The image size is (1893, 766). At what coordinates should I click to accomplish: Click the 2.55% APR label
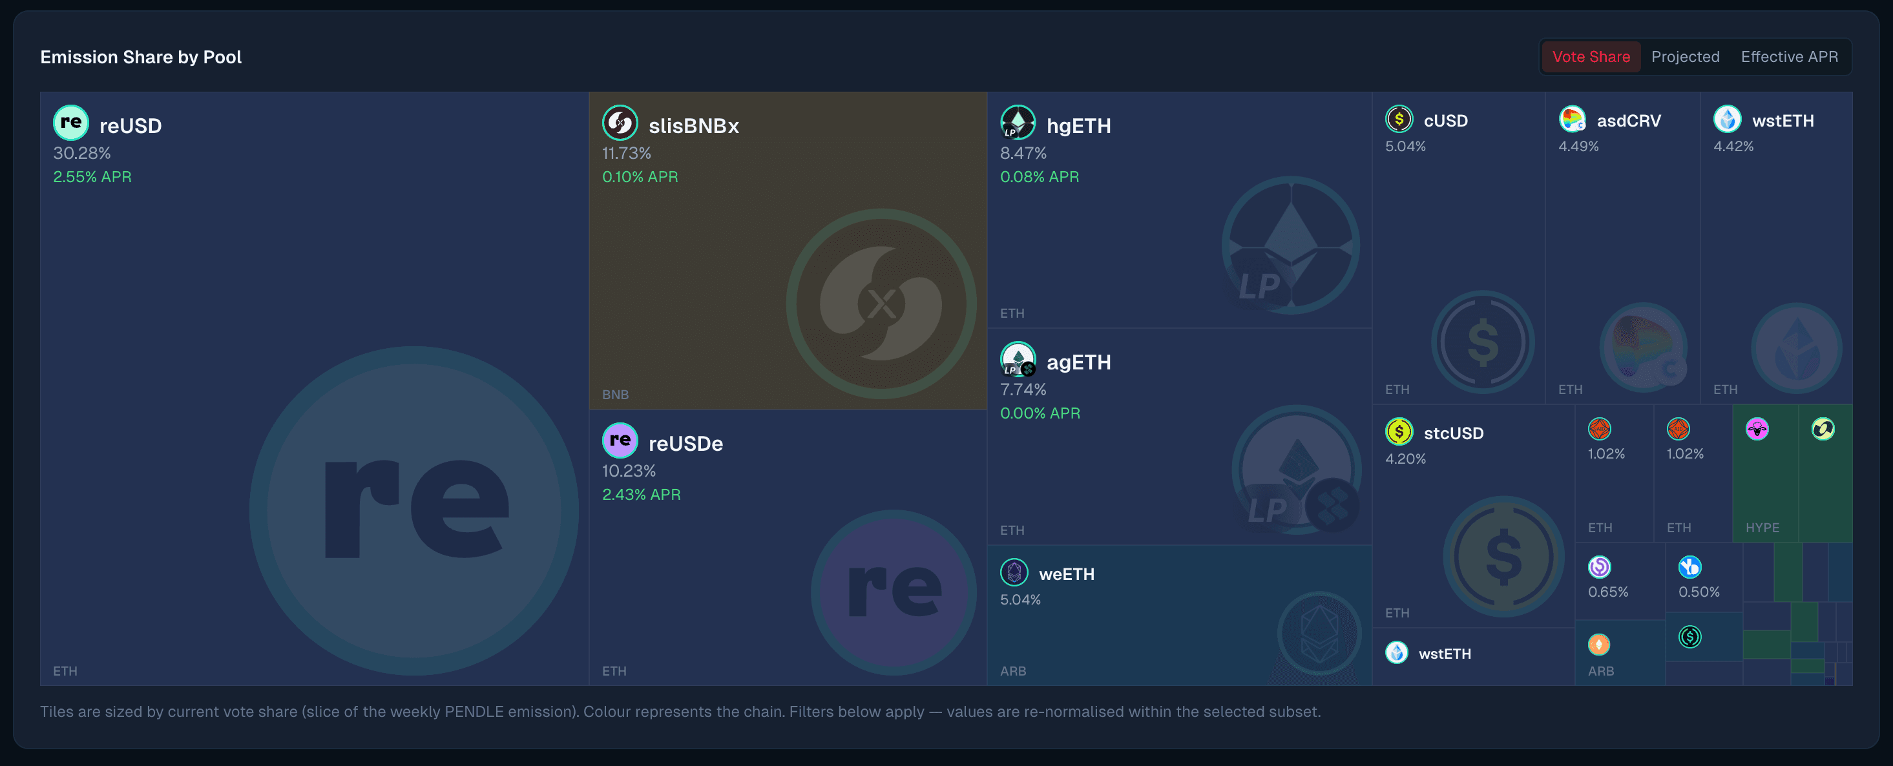click(92, 177)
